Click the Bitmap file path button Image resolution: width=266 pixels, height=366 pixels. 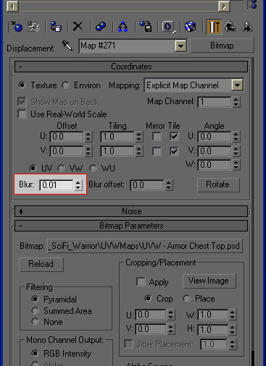click(145, 246)
